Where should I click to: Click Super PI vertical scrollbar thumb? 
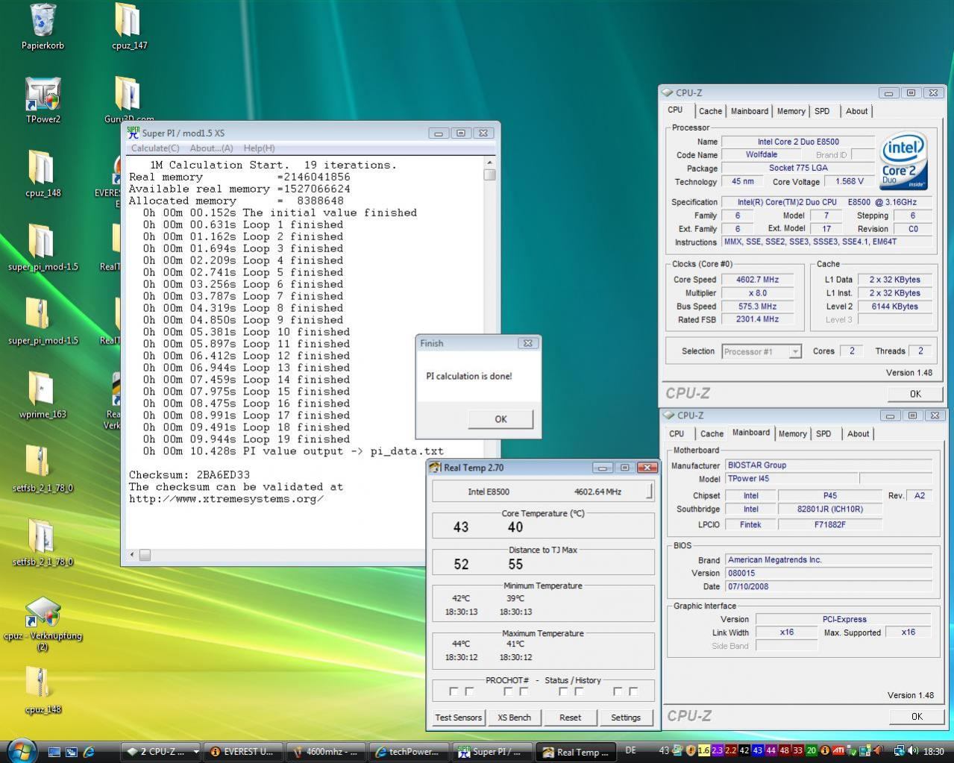tap(489, 175)
